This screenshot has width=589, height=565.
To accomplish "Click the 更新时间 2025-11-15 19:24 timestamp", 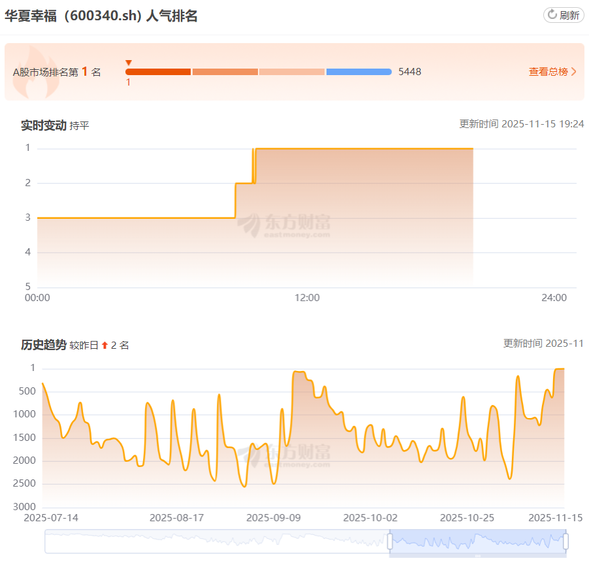I will coord(522,124).
